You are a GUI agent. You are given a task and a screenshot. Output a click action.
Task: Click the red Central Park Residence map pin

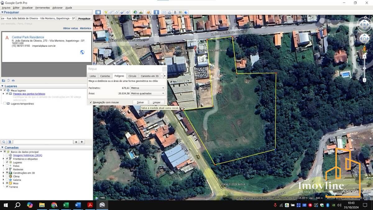196,49
